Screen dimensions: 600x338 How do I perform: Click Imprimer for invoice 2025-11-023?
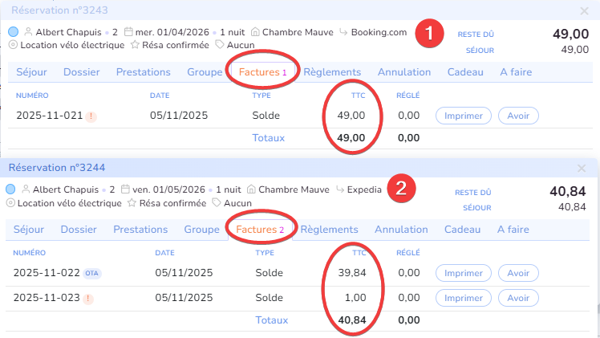(x=462, y=298)
